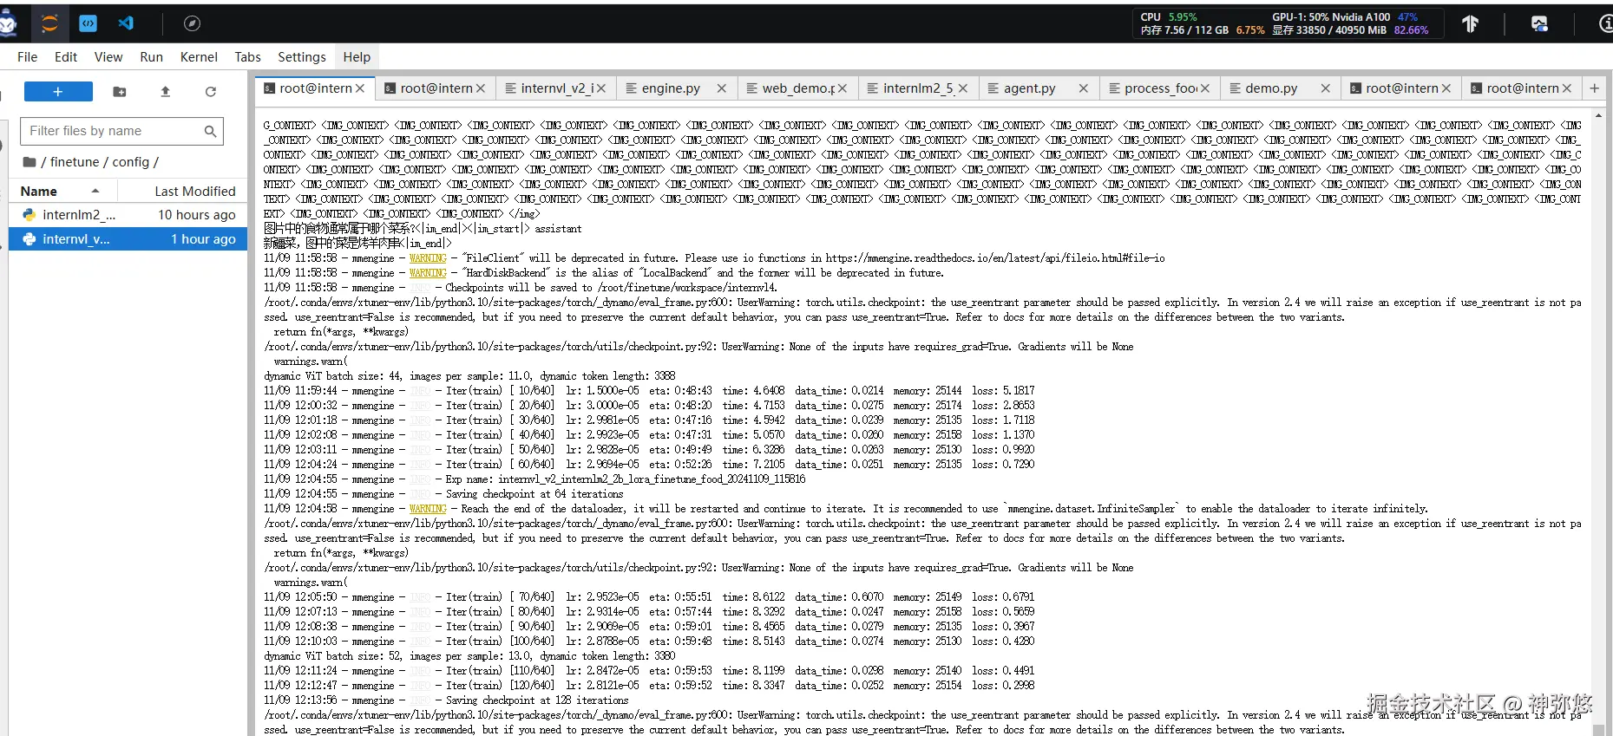Close the last root@intern tab
Screen dimensions: 1613x736
point(1567,88)
